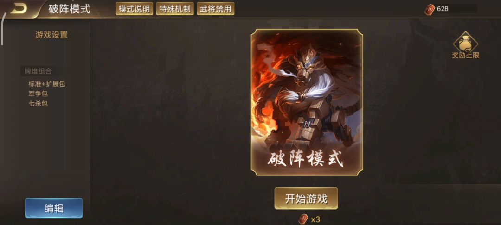The height and width of the screenshot is (225, 501).
Task: Click the 游戏设置 game settings heading
Action: coord(51,35)
